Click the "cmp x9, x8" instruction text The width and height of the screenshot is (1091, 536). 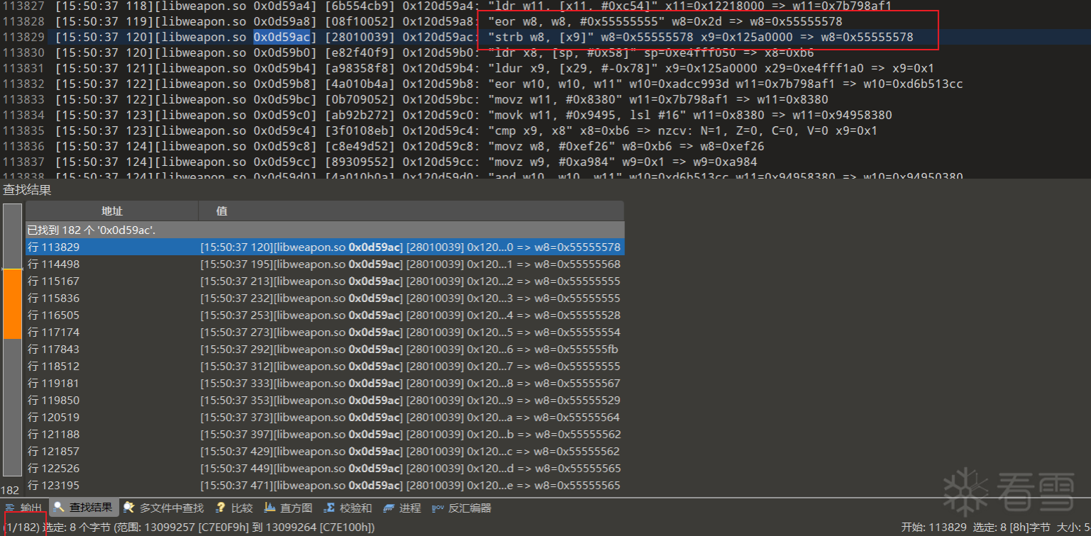(530, 130)
